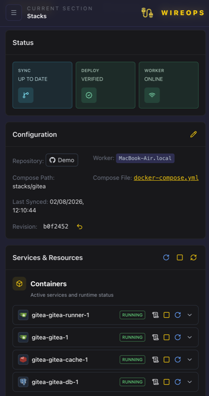Click the Configuration heading
The height and width of the screenshot is (396, 209).
[35, 134]
